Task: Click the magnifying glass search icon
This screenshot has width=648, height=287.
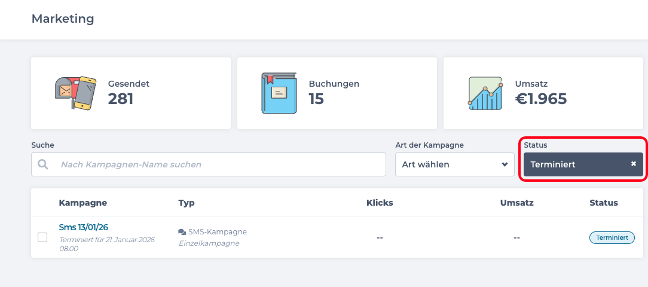Action: point(43,164)
